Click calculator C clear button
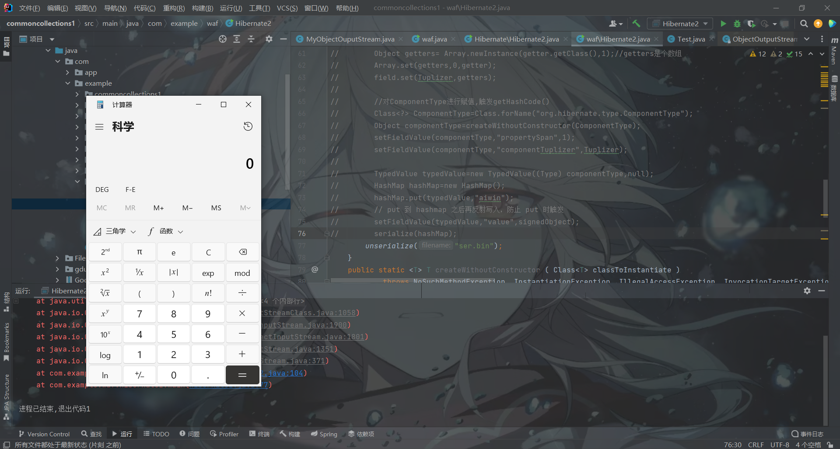 208,252
